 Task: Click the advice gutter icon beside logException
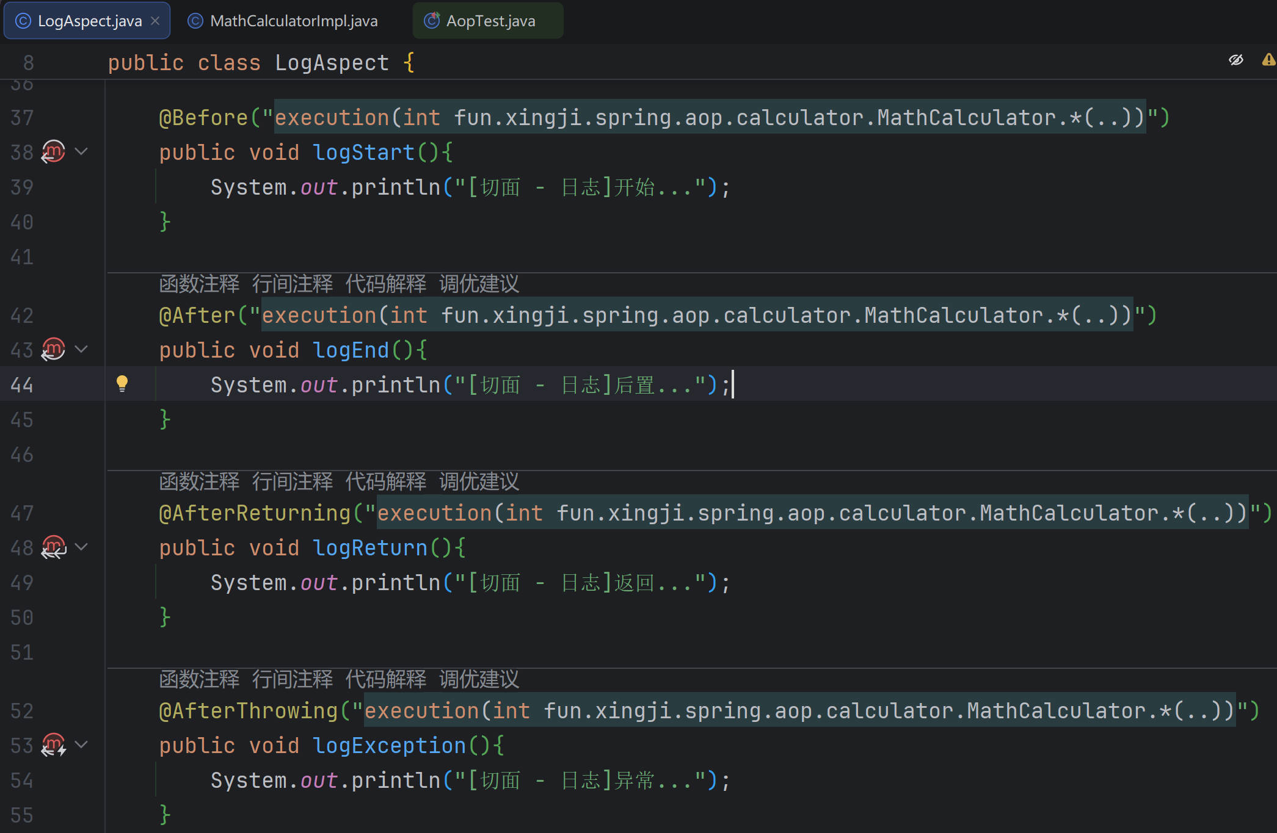click(x=53, y=745)
